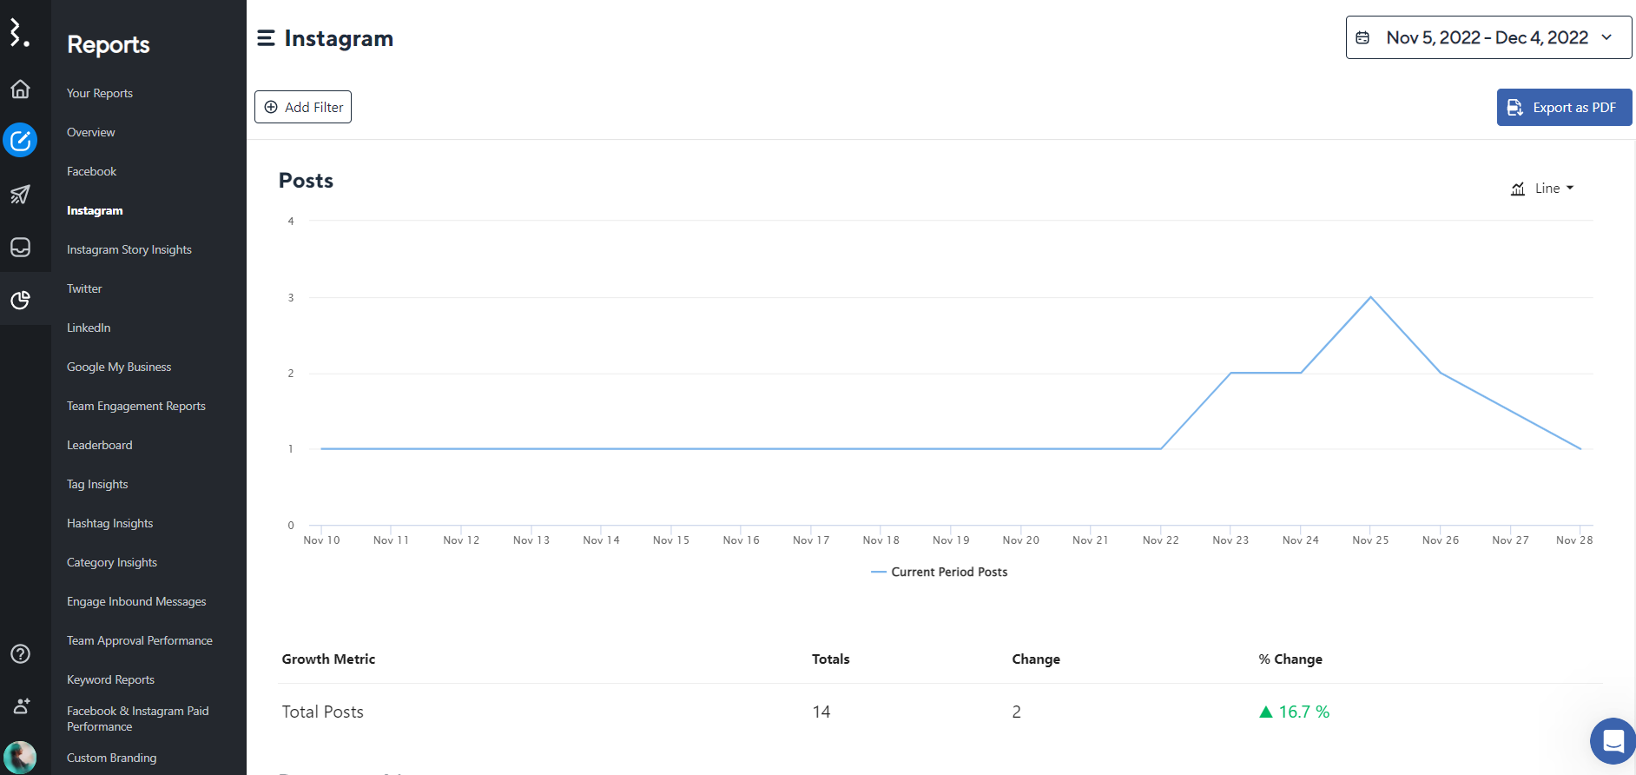
Task: Select Team Engagement Reports in sidebar
Action: pos(136,406)
